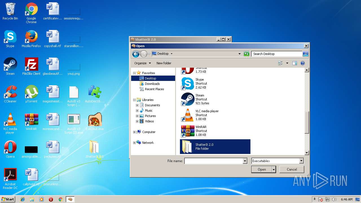The width and height of the screenshot is (361, 203).
Task: Click in the File name field
Action: point(213,161)
